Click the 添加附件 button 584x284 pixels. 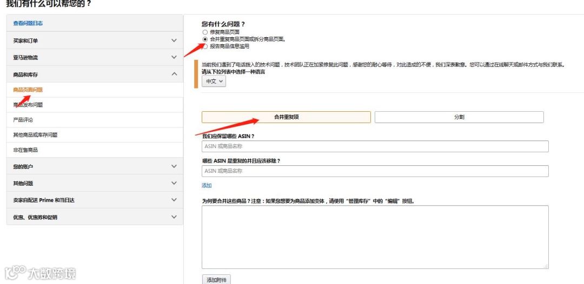[216, 279]
